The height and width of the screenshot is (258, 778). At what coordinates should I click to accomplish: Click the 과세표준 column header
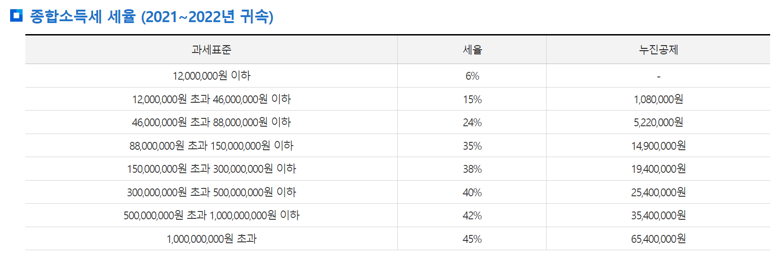click(212, 50)
